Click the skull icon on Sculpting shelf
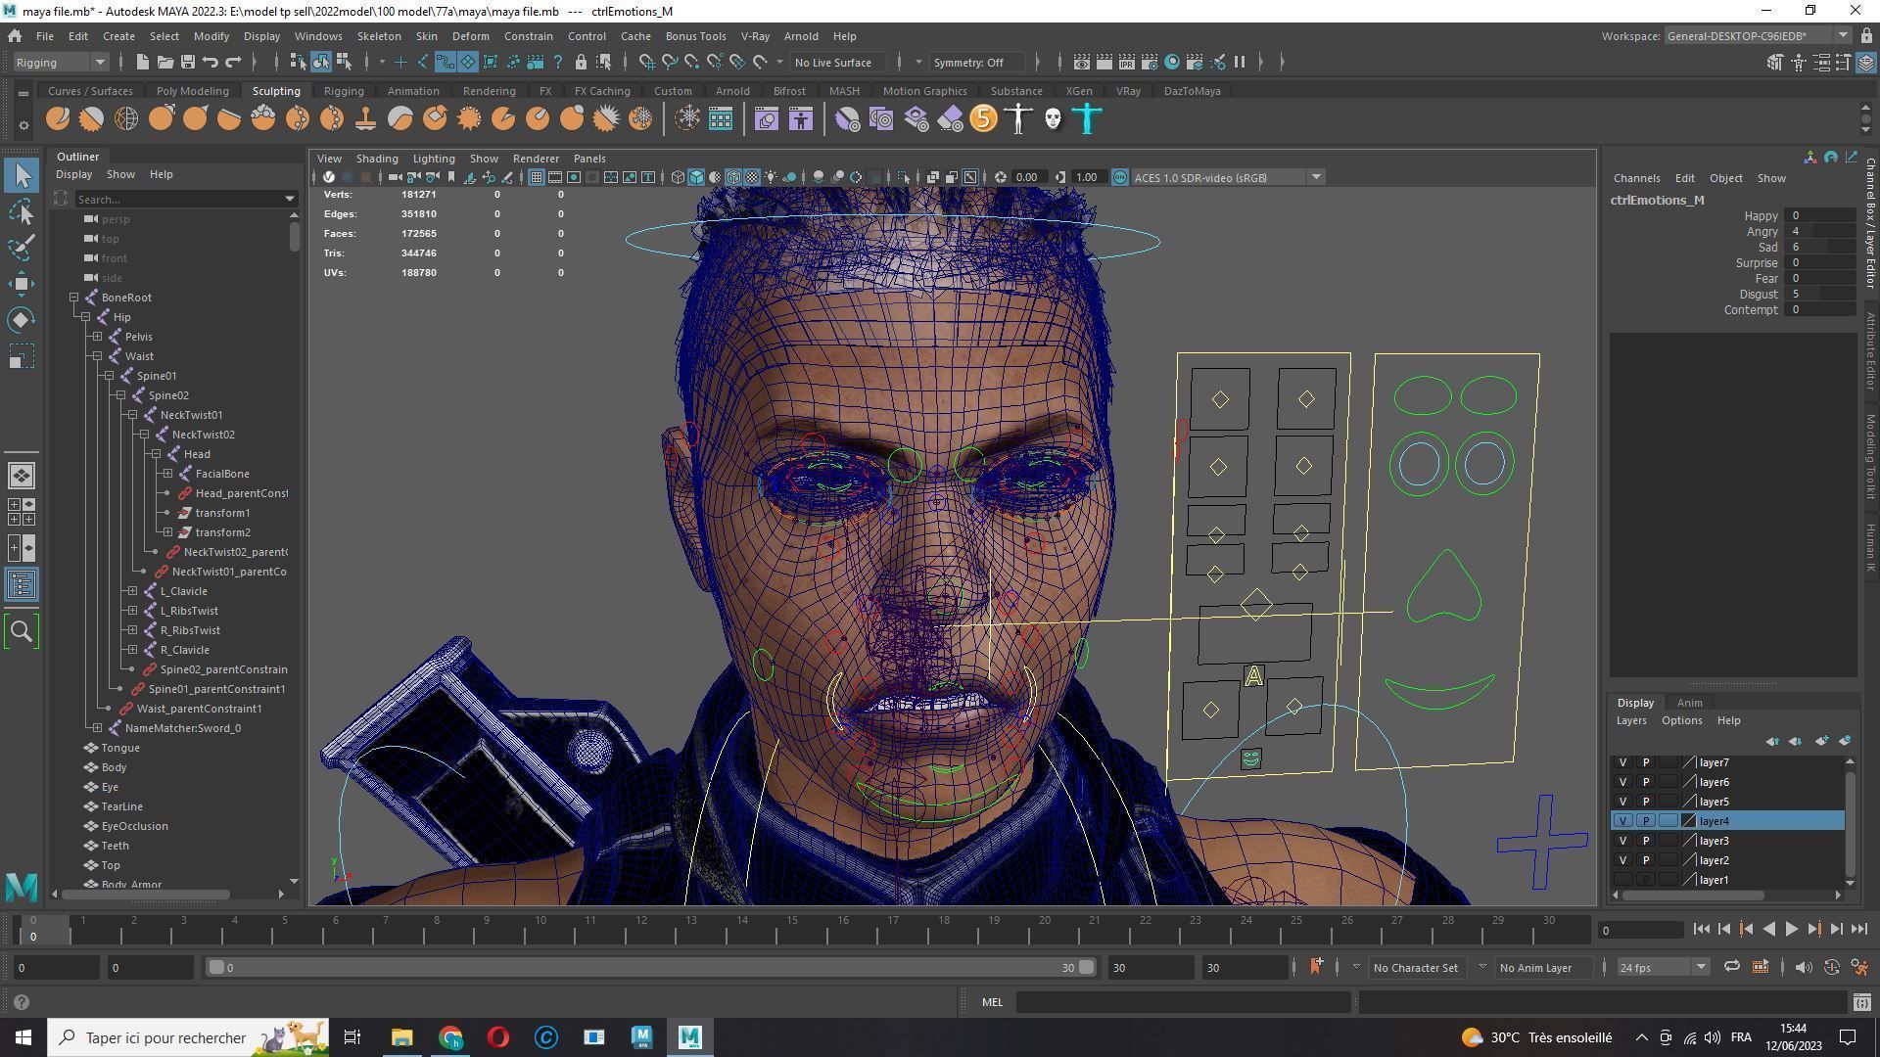The image size is (1880, 1057). [x=1053, y=119]
